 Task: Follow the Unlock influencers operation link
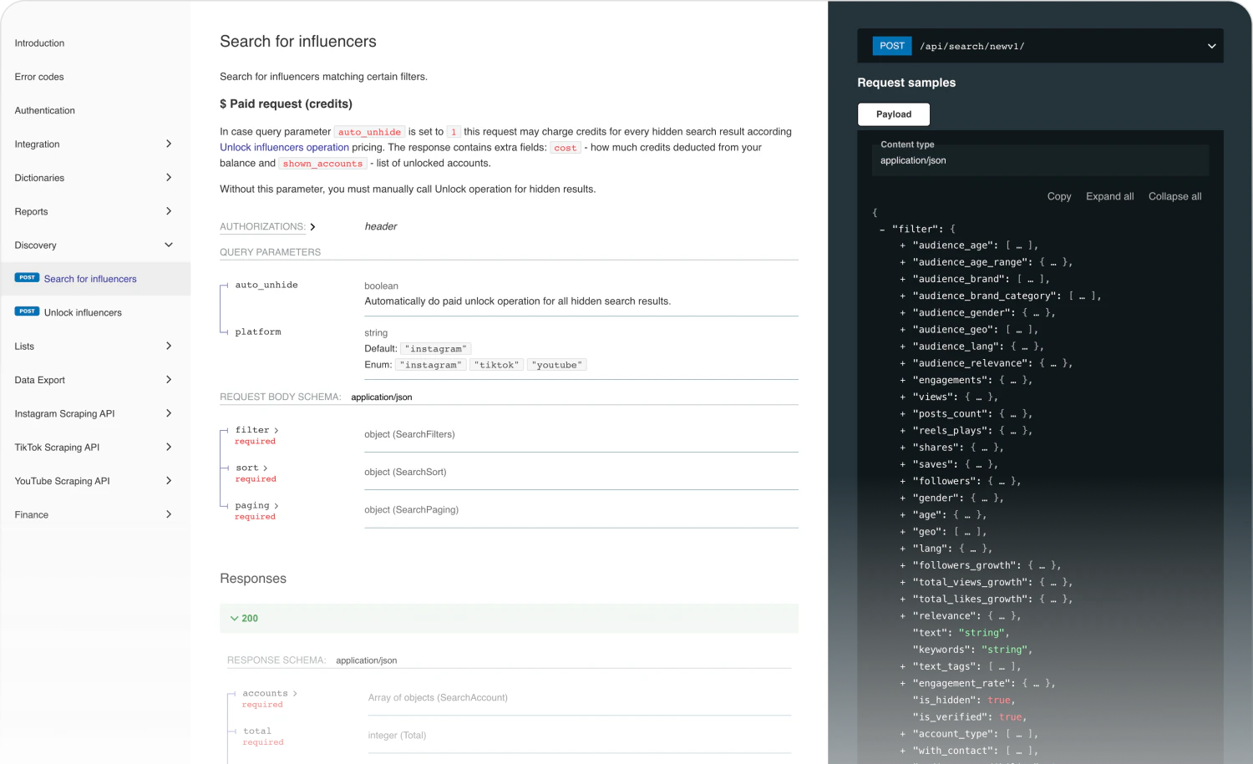pos(284,147)
